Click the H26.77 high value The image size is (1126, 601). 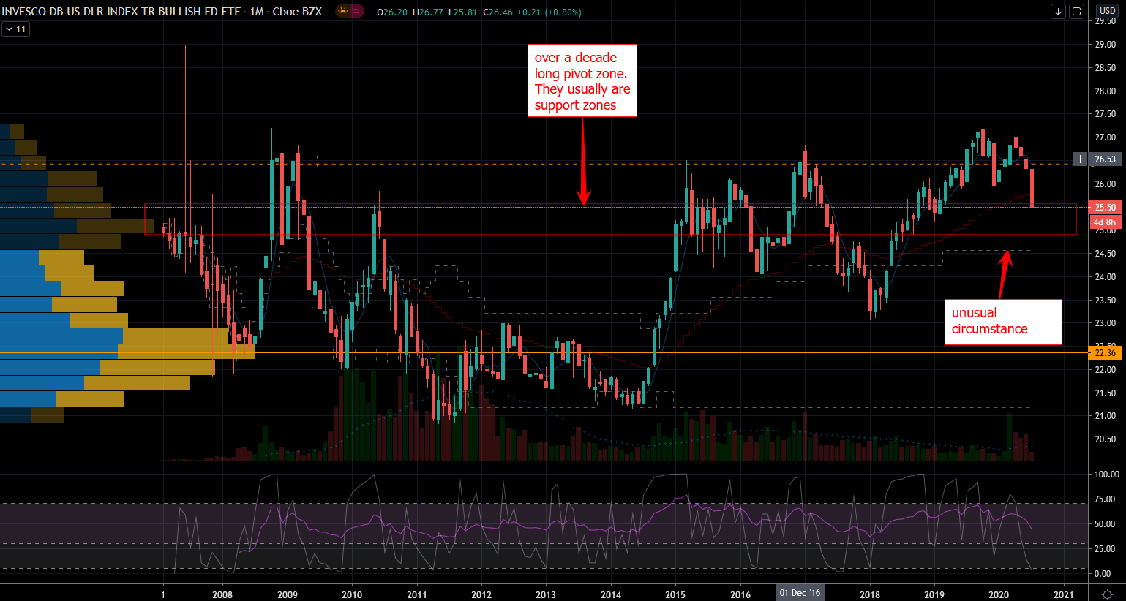pos(428,12)
